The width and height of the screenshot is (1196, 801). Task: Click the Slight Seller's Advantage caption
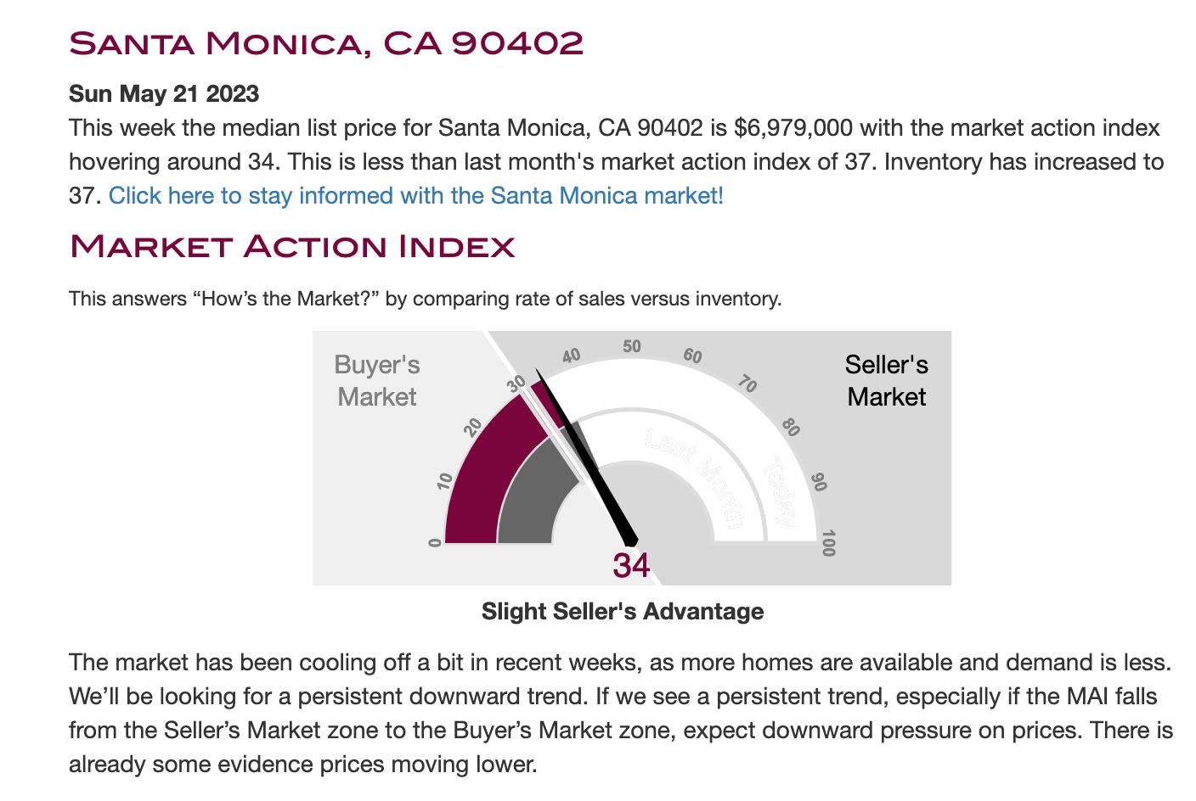(x=623, y=612)
